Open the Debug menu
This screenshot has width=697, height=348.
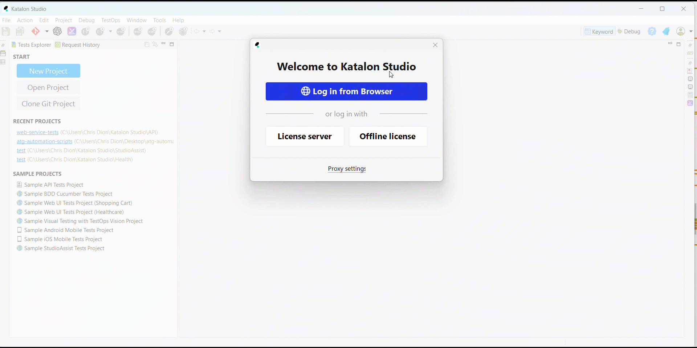[x=86, y=20]
